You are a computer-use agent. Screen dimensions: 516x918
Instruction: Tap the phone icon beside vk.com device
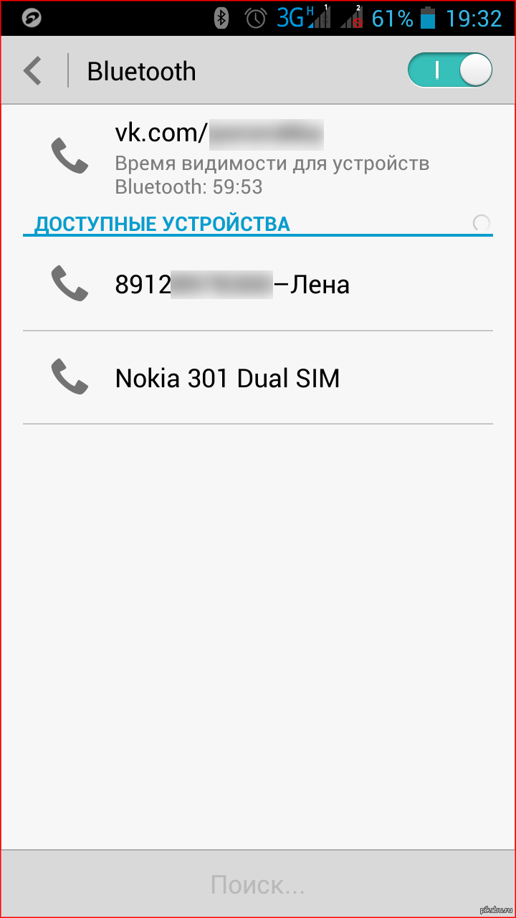(70, 156)
